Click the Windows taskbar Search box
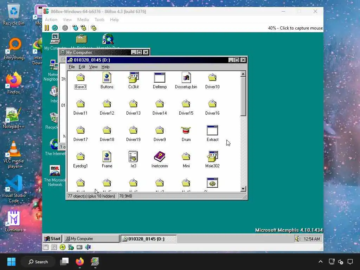360x270 pixels. tap(38, 262)
